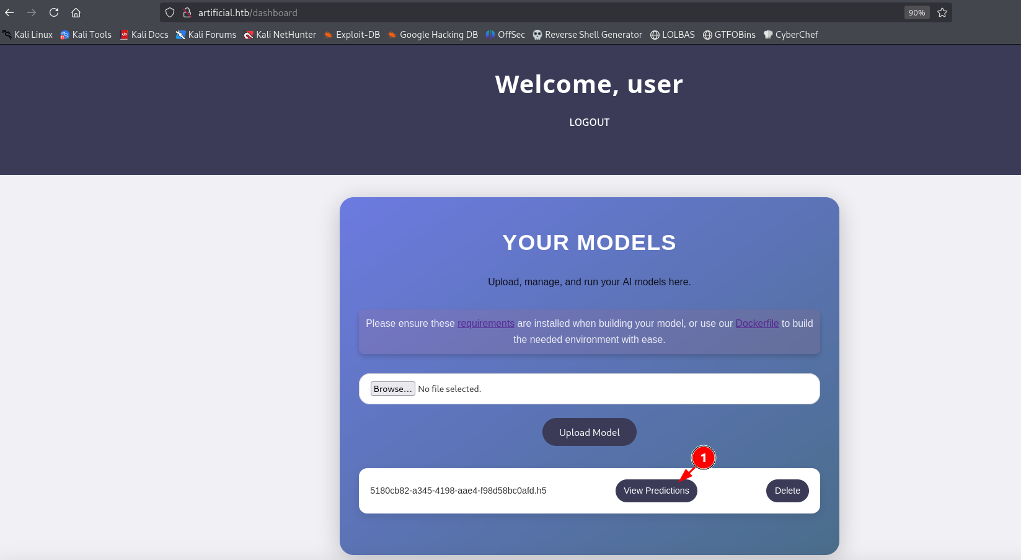Open the Kali Linux bookmark
The image size is (1021, 560).
tap(28, 35)
